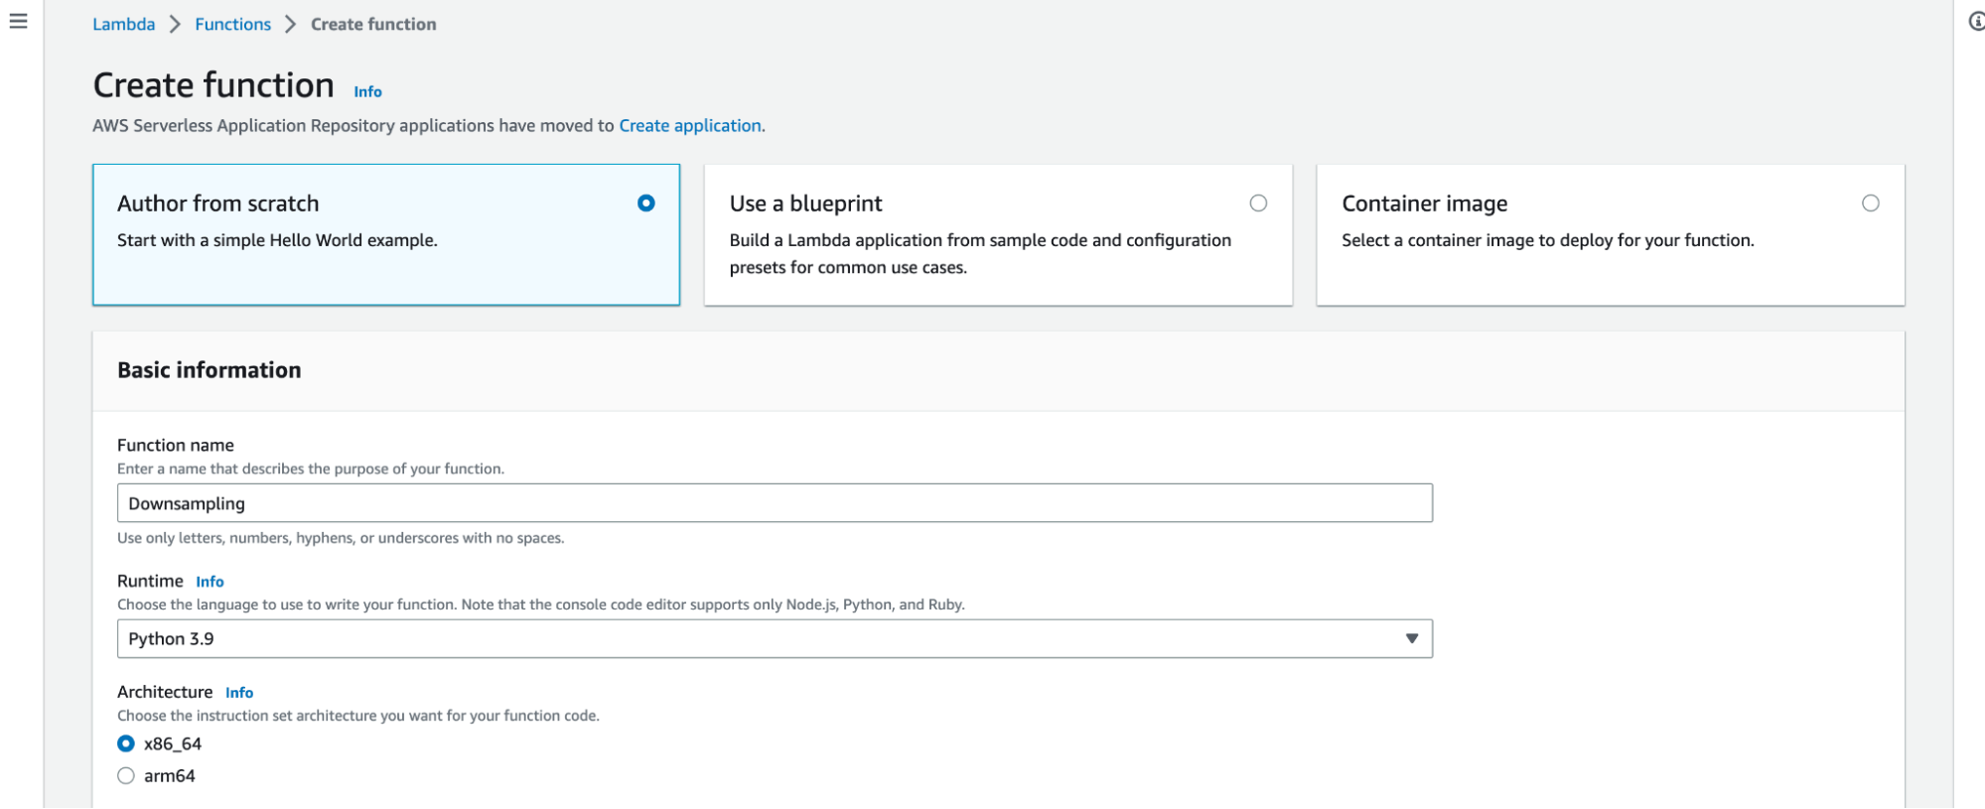Click the Author from scratch card title
The image size is (1985, 809).
click(x=218, y=203)
